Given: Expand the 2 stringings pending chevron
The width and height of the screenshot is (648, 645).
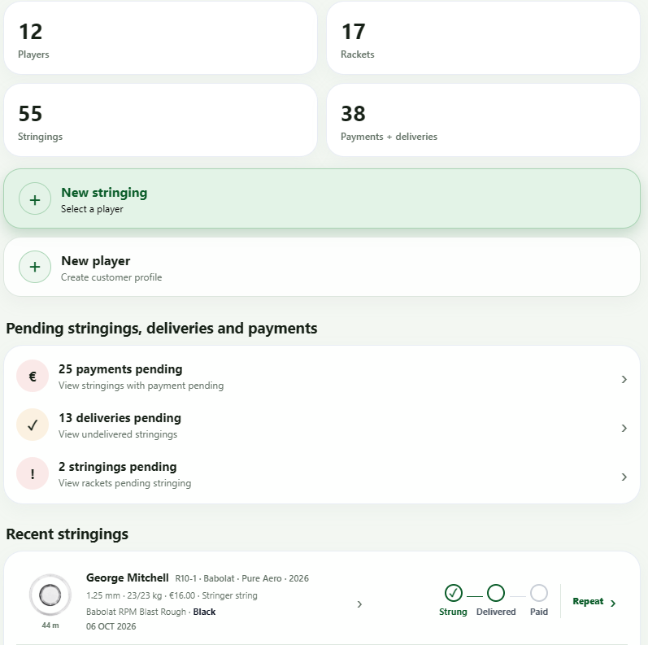Looking at the screenshot, I should click(x=624, y=477).
